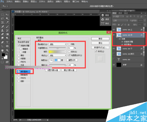Change screen mode icon in the toolbox
The width and height of the screenshot is (147, 122).
(x=7, y=62)
